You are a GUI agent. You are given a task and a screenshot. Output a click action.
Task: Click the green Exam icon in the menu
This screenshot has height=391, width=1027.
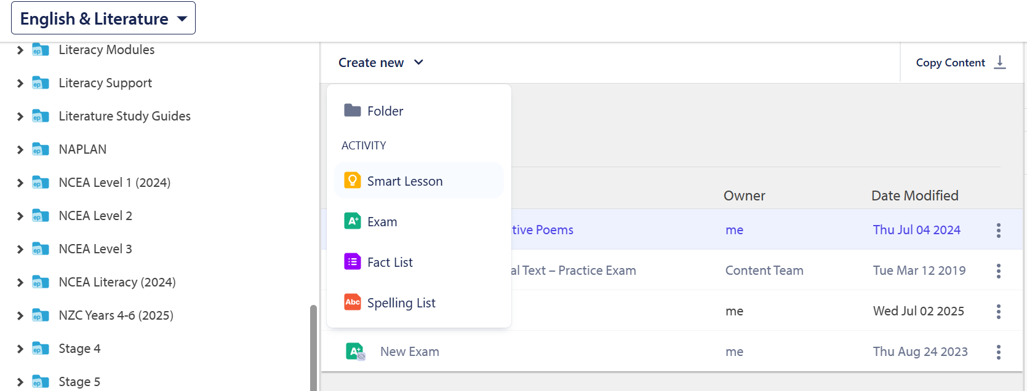pos(352,221)
